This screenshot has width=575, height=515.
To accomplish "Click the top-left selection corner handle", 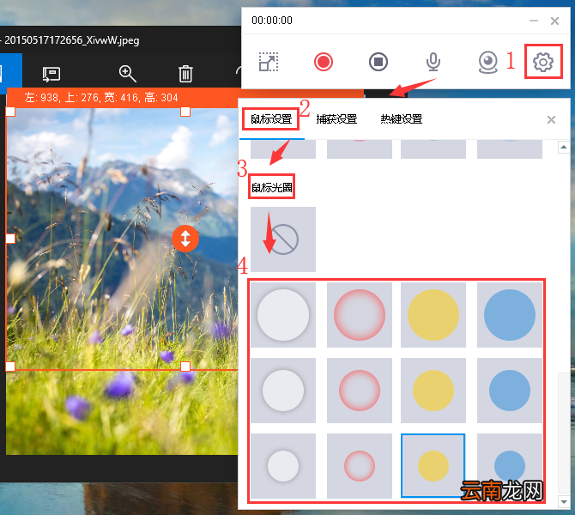I will click(x=10, y=111).
